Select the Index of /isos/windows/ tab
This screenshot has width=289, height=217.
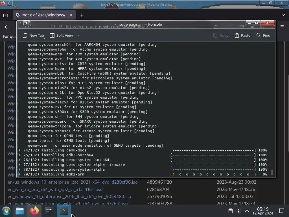[x=44, y=15]
